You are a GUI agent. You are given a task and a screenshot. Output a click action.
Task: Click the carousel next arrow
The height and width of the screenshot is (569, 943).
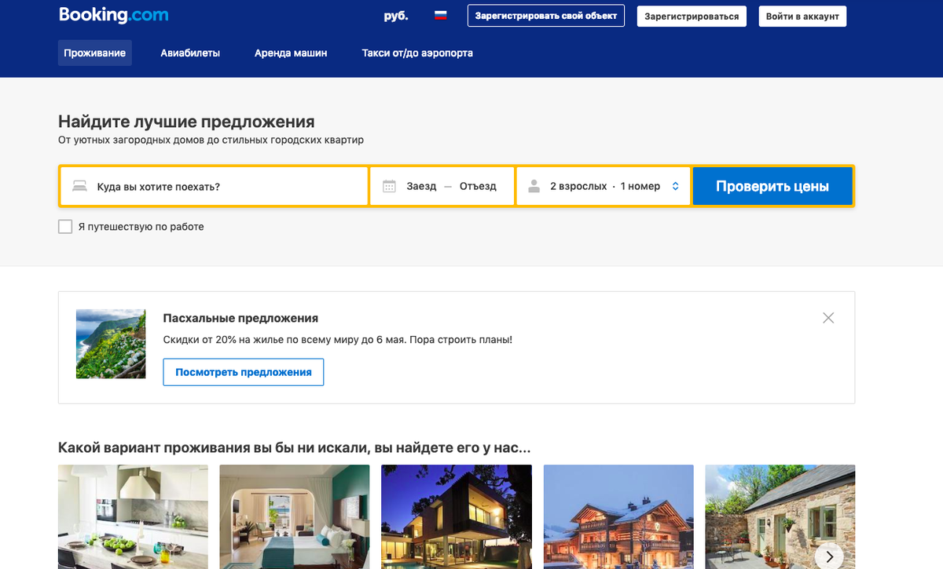(x=830, y=556)
